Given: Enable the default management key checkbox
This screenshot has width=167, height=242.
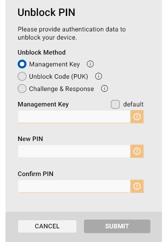Looking at the screenshot, I should [x=115, y=104].
